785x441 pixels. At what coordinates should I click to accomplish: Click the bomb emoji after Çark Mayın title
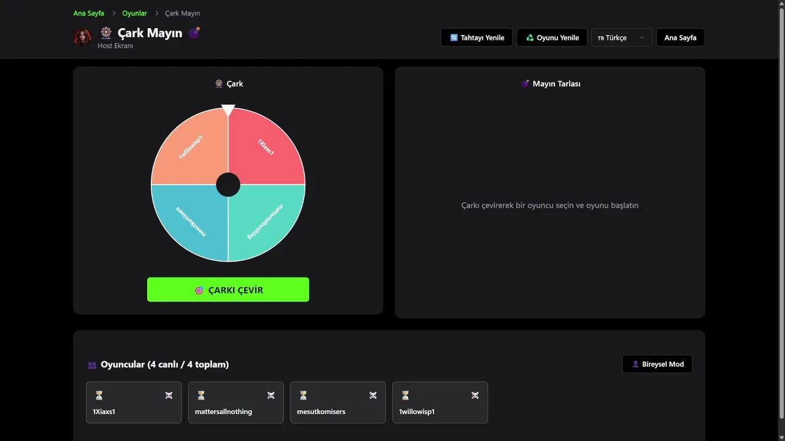coord(194,32)
